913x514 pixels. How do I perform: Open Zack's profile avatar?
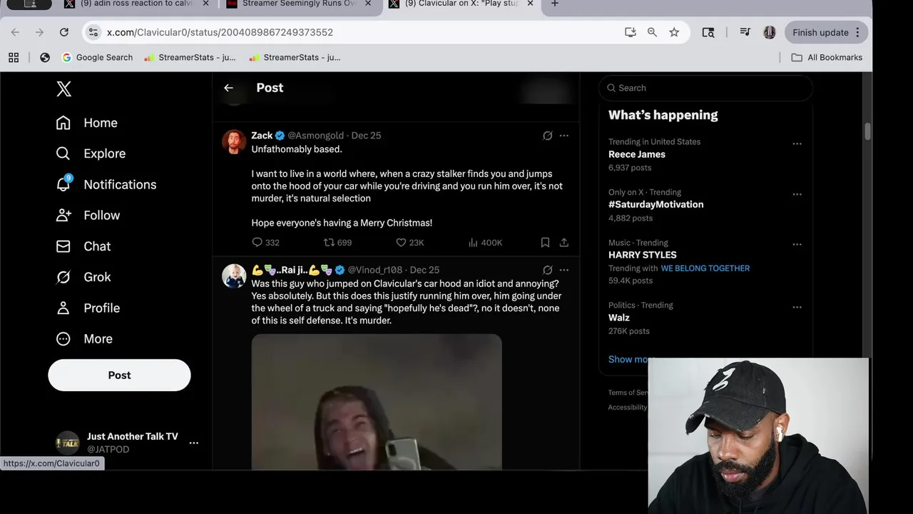click(234, 141)
